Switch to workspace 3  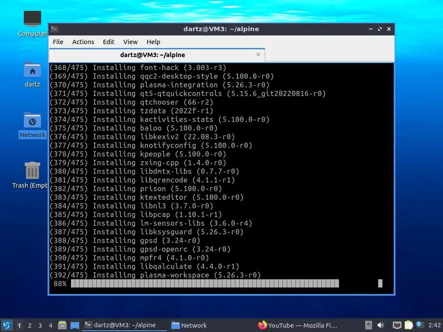[40, 326]
